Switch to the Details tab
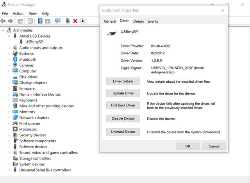 coord(139,21)
